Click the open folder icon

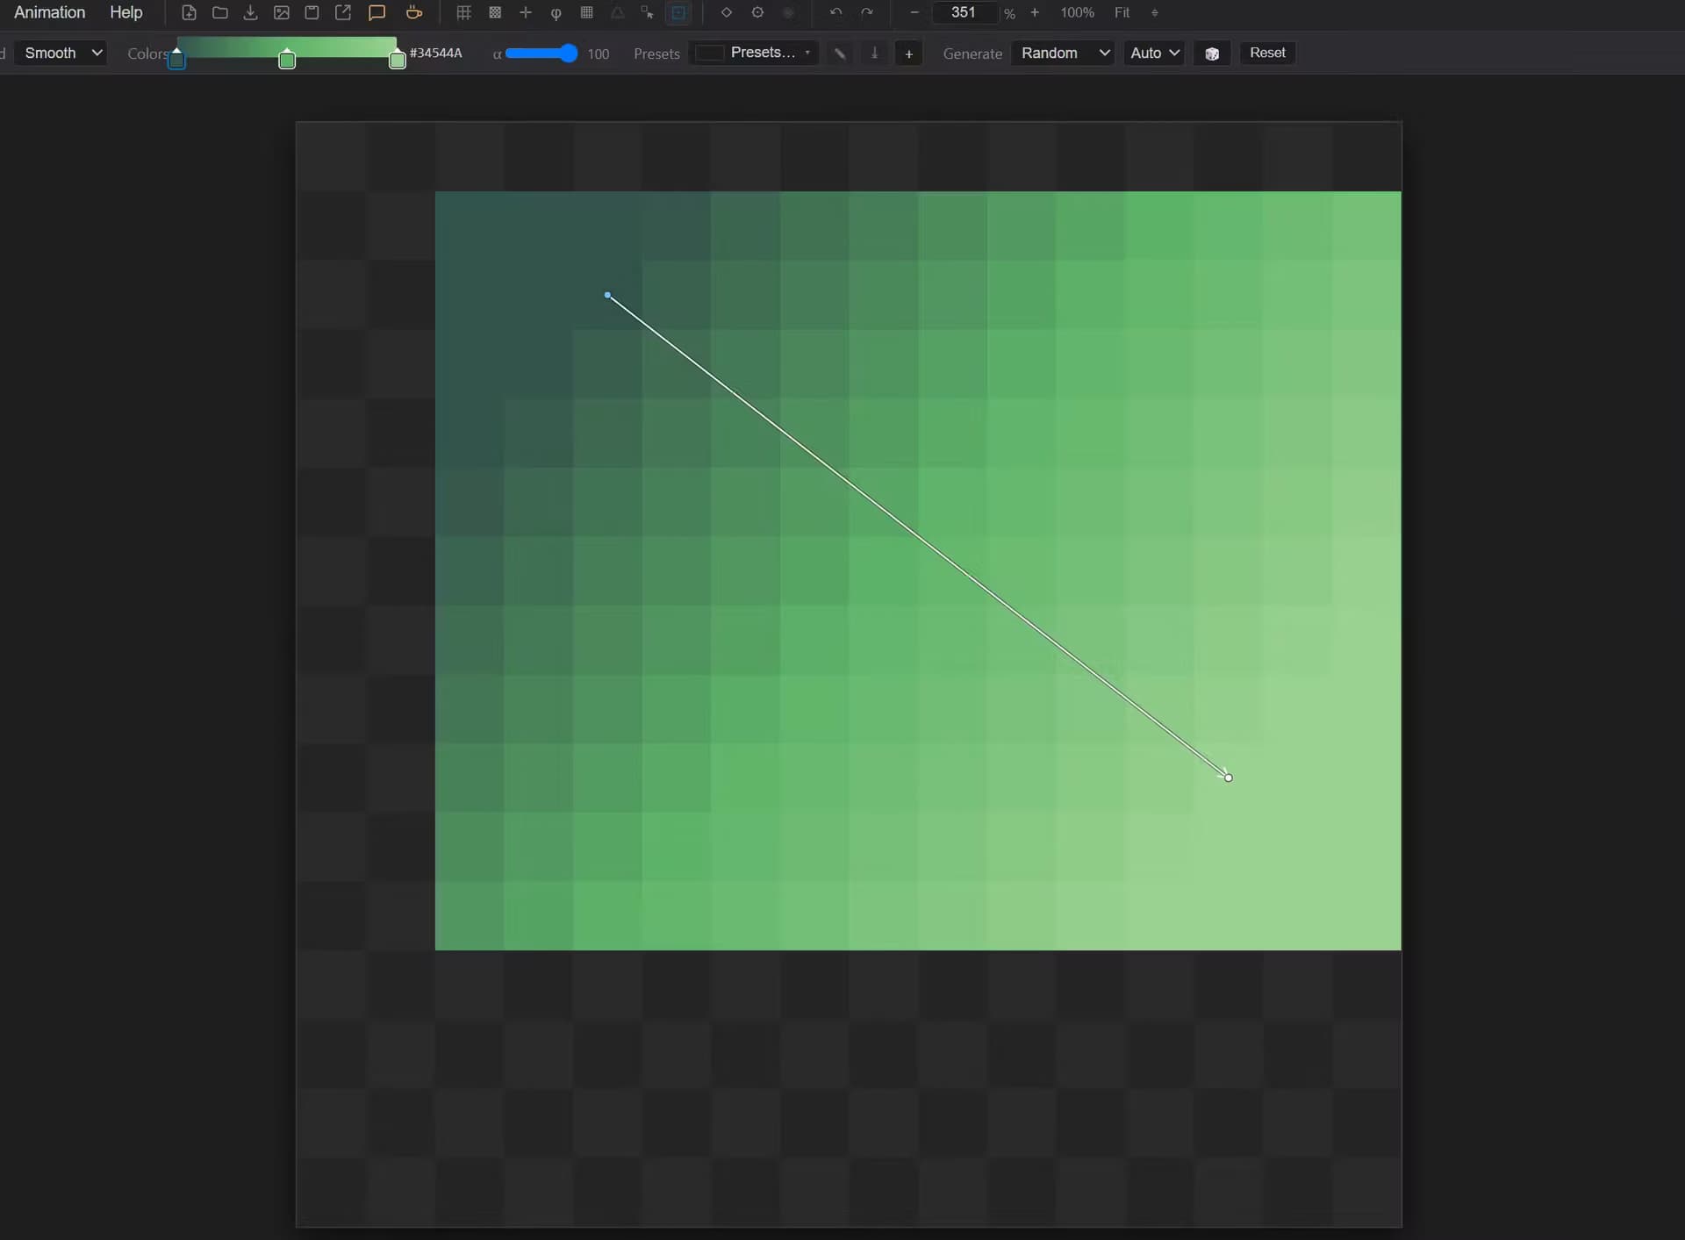point(220,12)
